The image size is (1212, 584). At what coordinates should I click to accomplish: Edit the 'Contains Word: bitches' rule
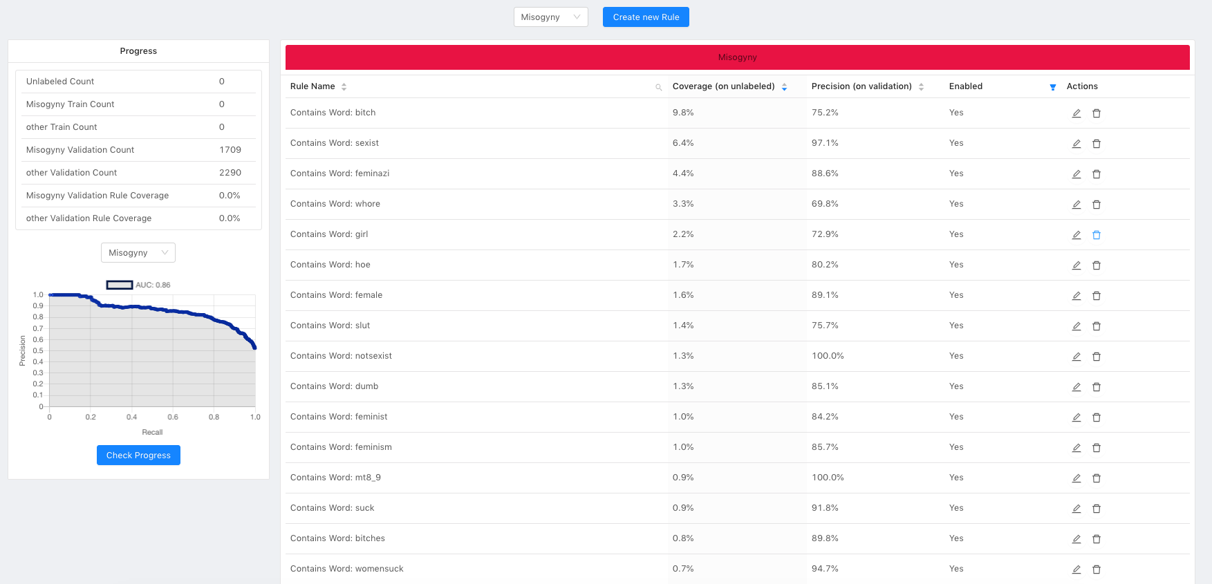(1076, 539)
